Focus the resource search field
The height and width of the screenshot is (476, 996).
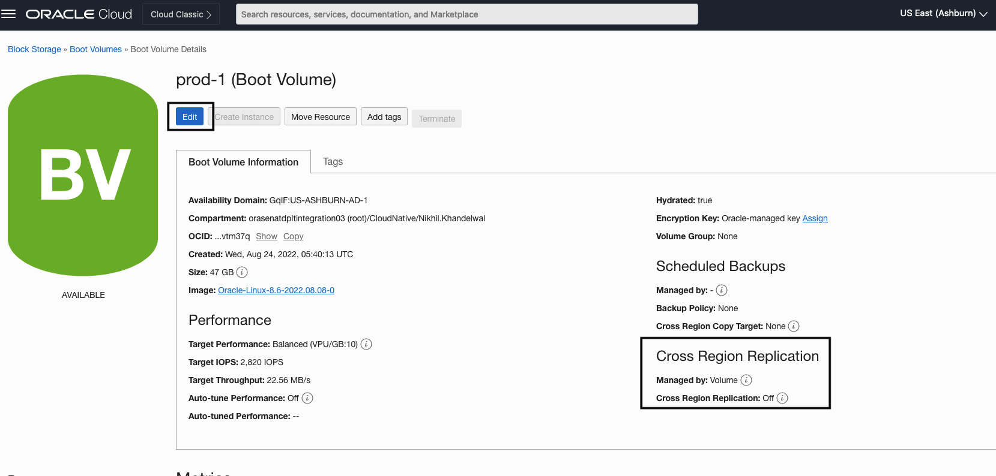tap(466, 14)
